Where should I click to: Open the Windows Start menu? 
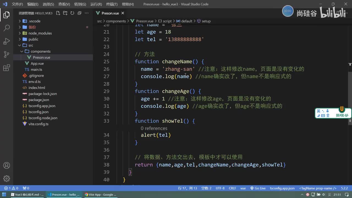(x=4, y=194)
